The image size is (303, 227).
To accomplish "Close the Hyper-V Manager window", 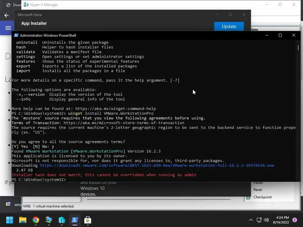I will (294, 4).
